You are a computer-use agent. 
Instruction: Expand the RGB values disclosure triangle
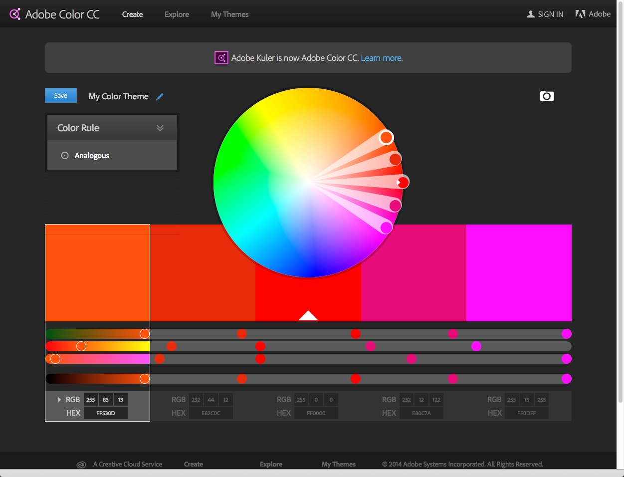(x=59, y=399)
